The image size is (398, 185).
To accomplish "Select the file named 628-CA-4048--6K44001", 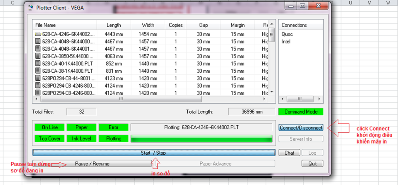I will pos(69,49).
